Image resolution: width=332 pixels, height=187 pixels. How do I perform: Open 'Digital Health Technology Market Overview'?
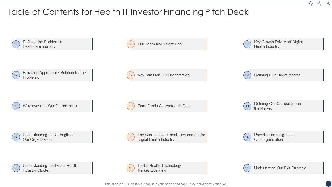159,168
